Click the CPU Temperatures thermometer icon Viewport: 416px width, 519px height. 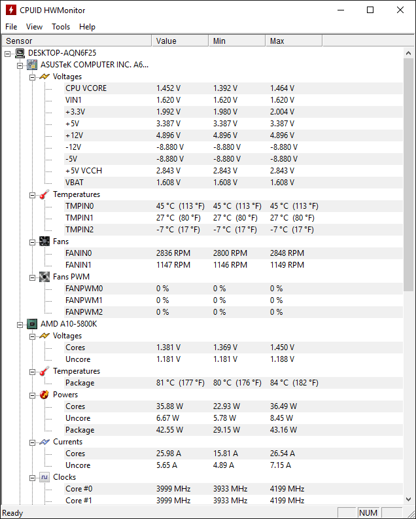click(x=44, y=371)
